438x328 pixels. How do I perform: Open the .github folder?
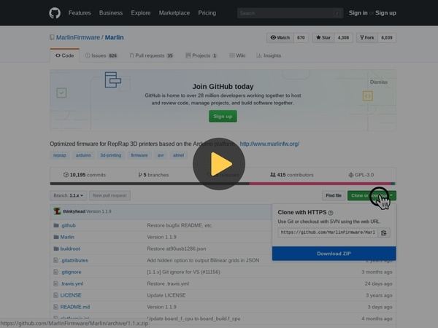[68, 225]
